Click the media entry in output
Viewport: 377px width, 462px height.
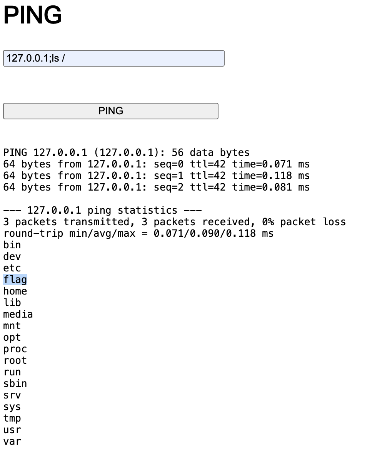coord(18,314)
